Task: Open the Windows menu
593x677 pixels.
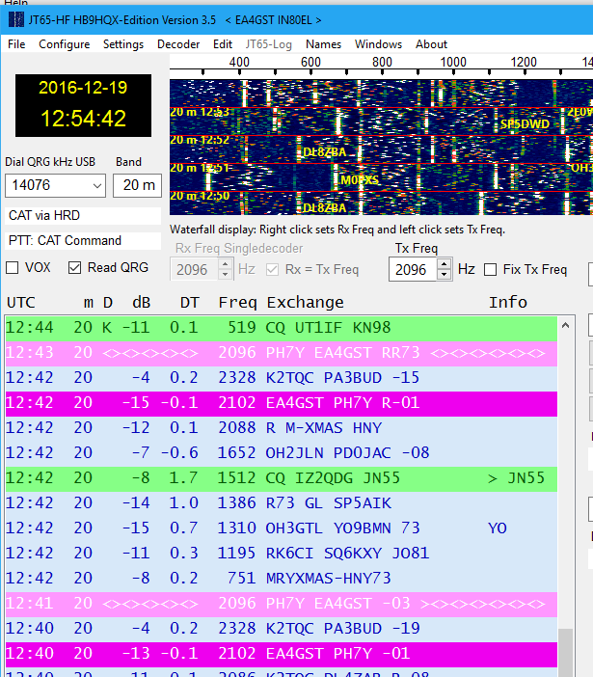Action: (x=378, y=44)
